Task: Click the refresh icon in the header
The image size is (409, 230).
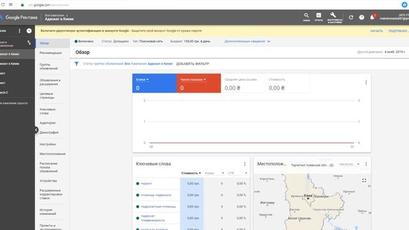Action: [x=351, y=17]
